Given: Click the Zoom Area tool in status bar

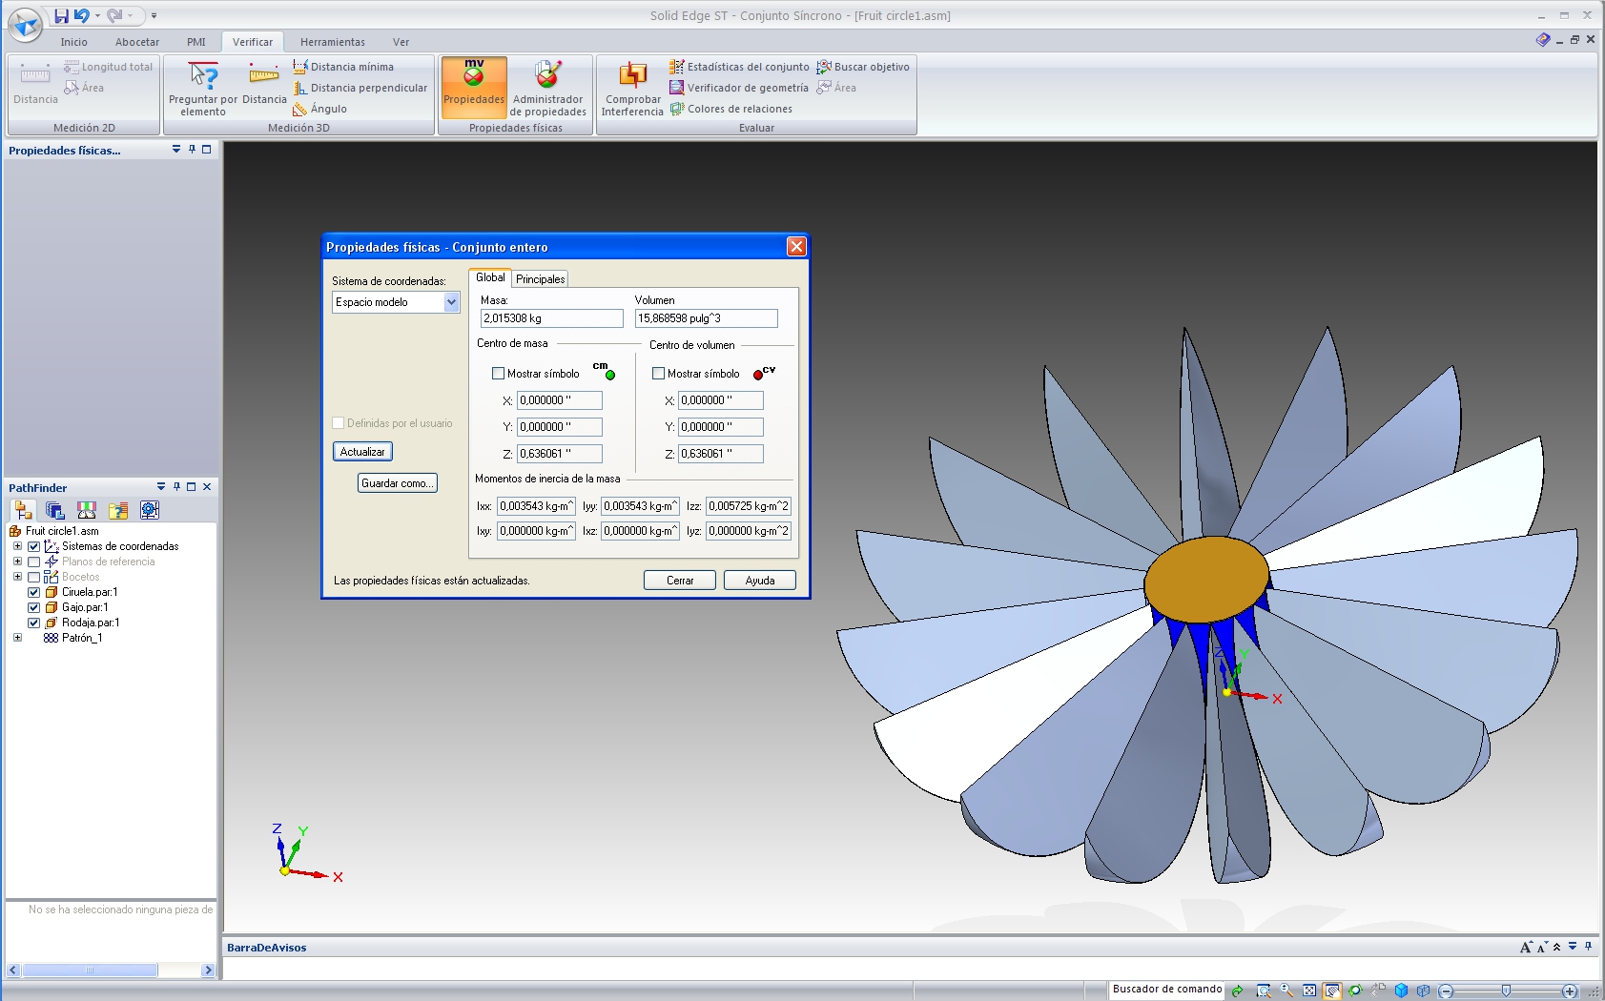Looking at the screenshot, I should pos(1264,991).
